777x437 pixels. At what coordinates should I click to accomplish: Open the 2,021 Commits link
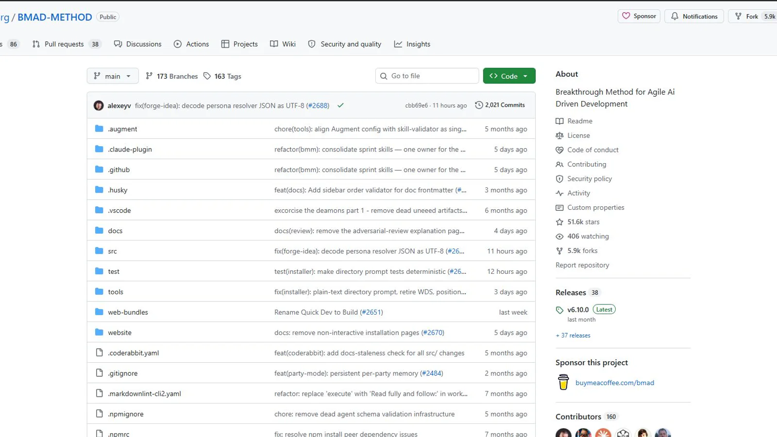(500, 105)
